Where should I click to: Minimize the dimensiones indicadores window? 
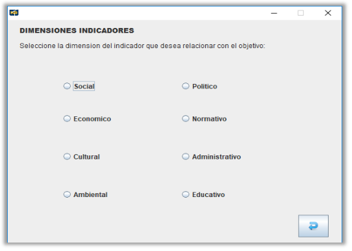274,13
